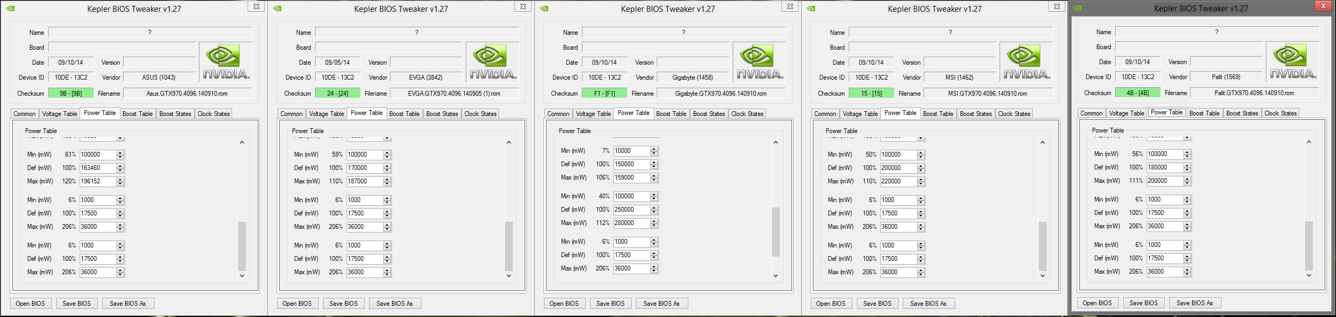Screen dimensions: 1336x317
Task: Adjust stepper for 180000 value in Palit window
Action: [x=1187, y=167]
